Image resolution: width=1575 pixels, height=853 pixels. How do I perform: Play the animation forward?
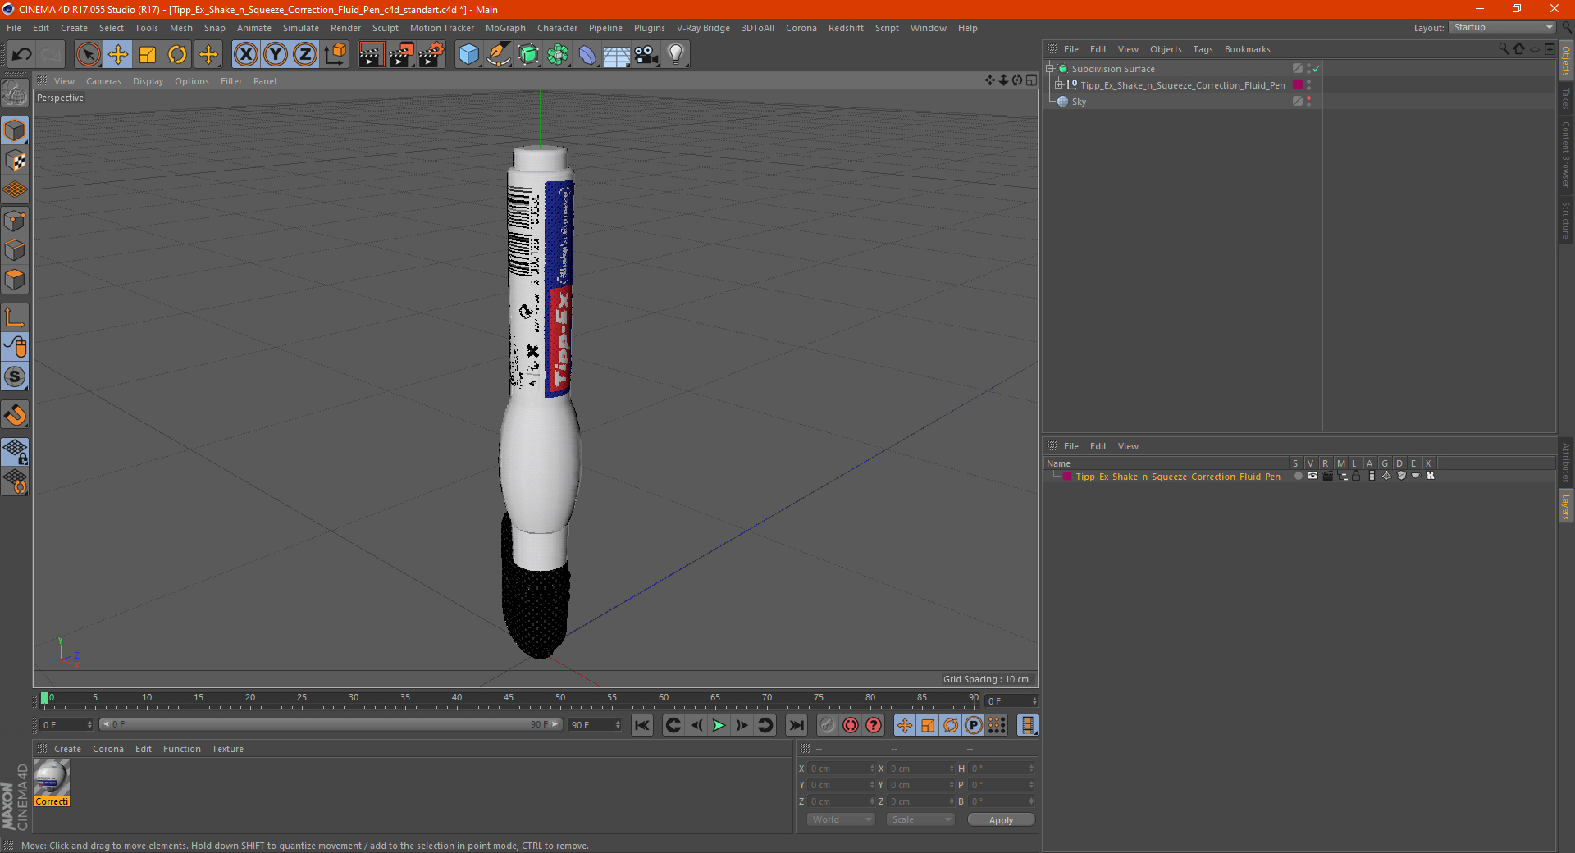tap(719, 725)
